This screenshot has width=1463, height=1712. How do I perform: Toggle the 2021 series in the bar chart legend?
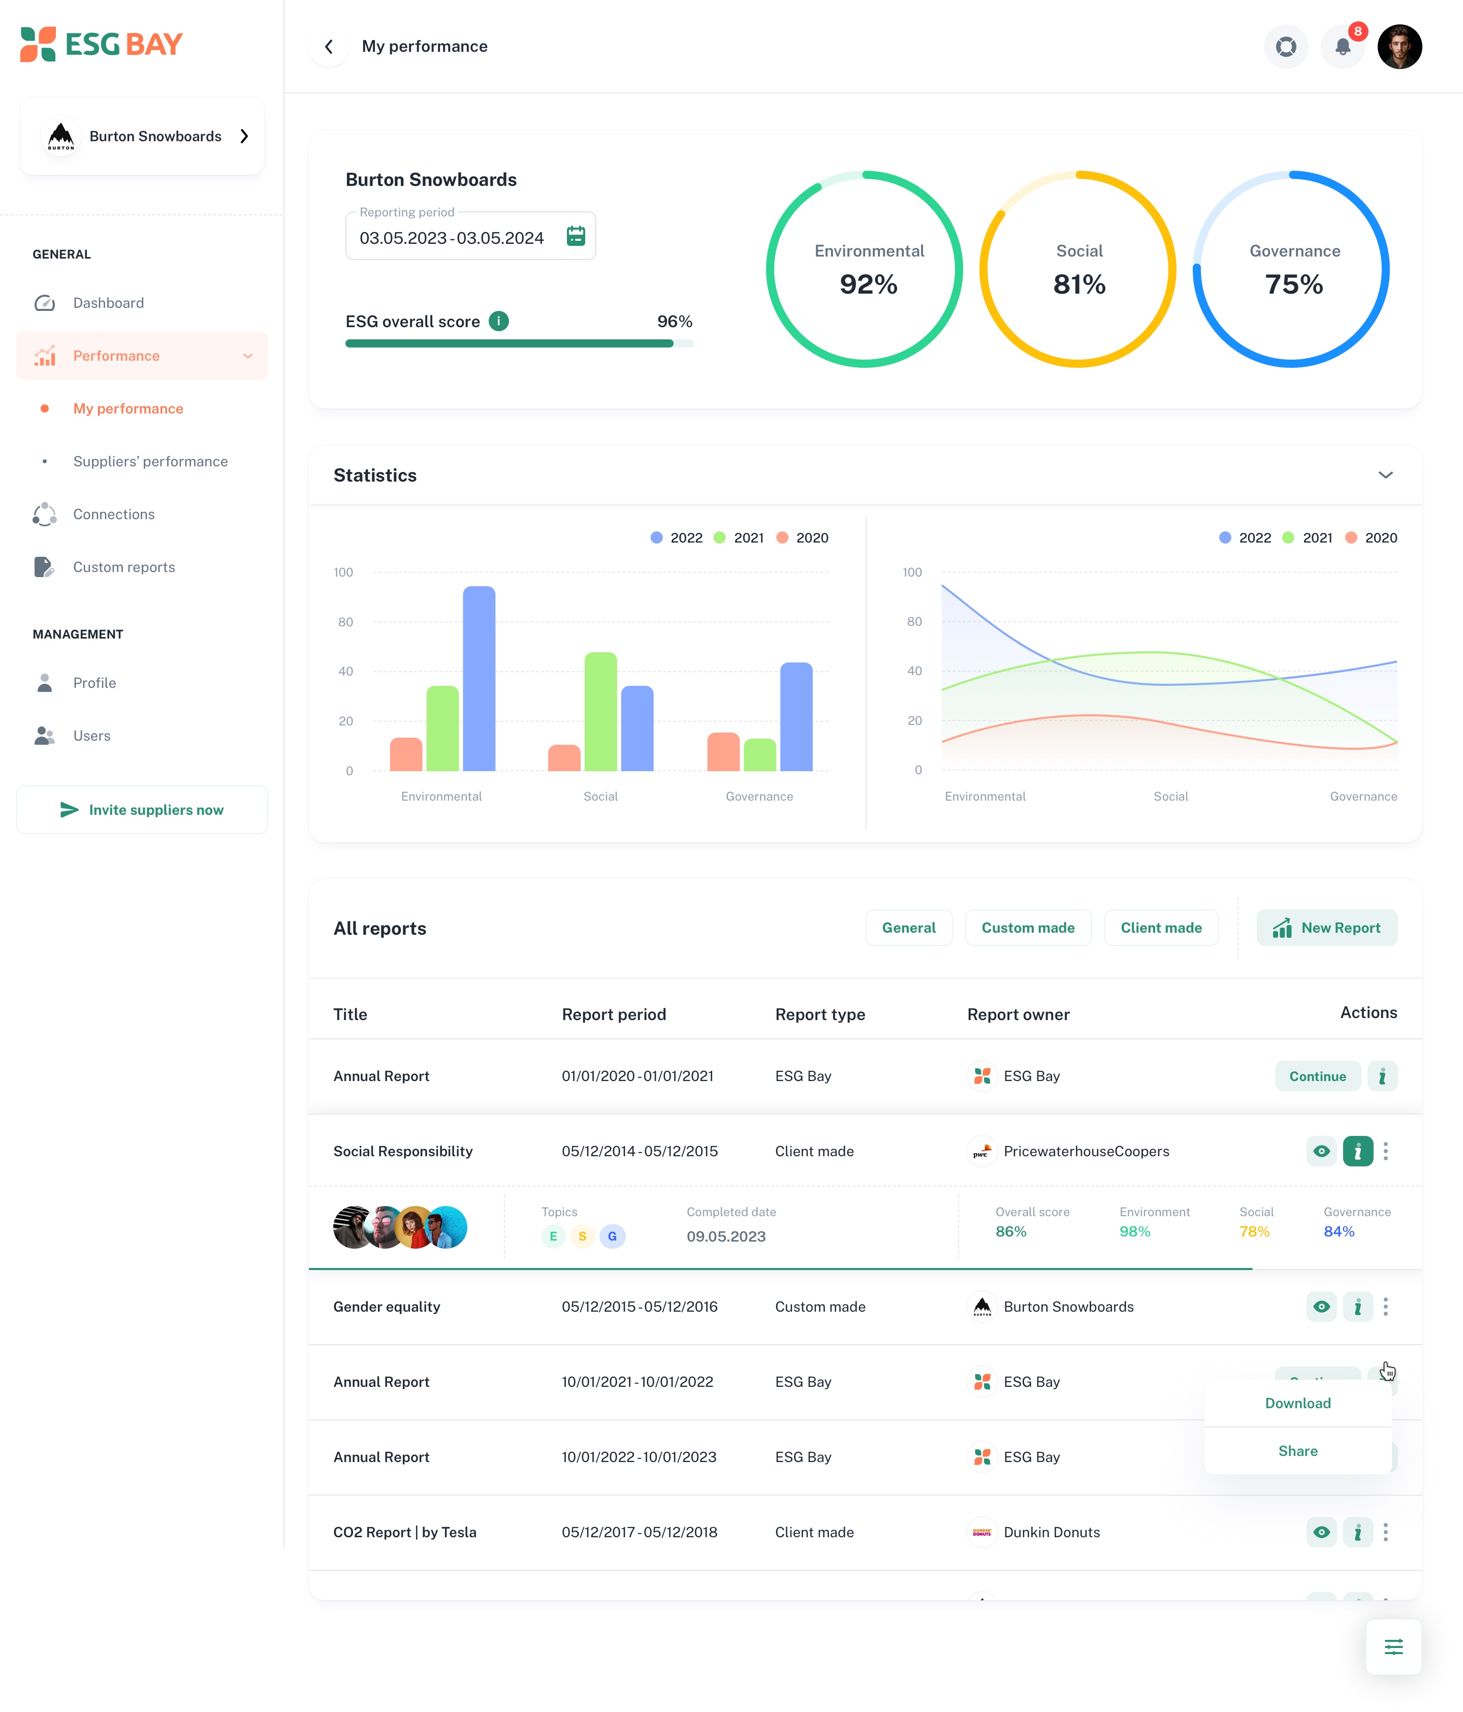(x=739, y=538)
